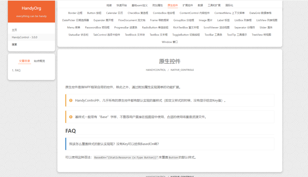The image size is (308, 177).
Task: Open the ToggleButton 切换按钮 page
Action: point(186,35)
